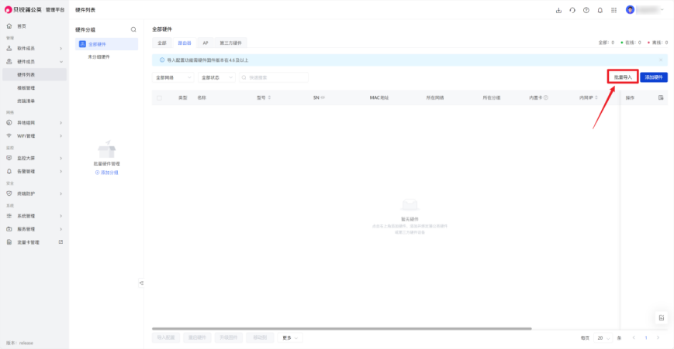Click the horizontal table scrollbar
Viewport: 674px width, 349px height.
point(341,329)
